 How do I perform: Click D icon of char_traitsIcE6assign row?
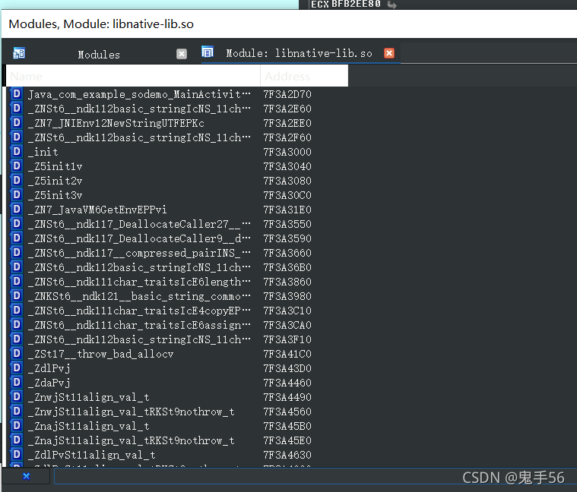tap(17, 325)
